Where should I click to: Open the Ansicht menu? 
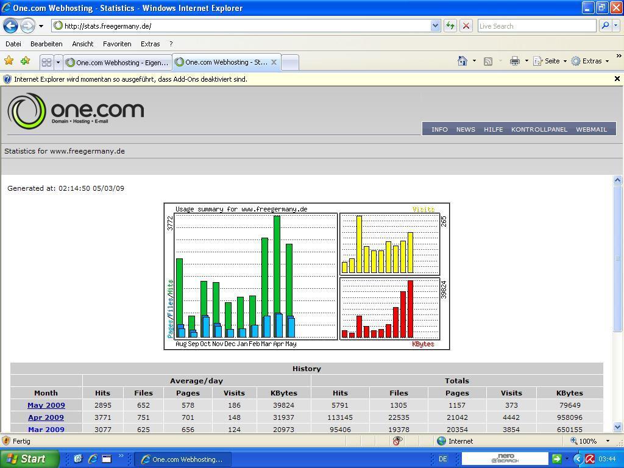point(83,44)
